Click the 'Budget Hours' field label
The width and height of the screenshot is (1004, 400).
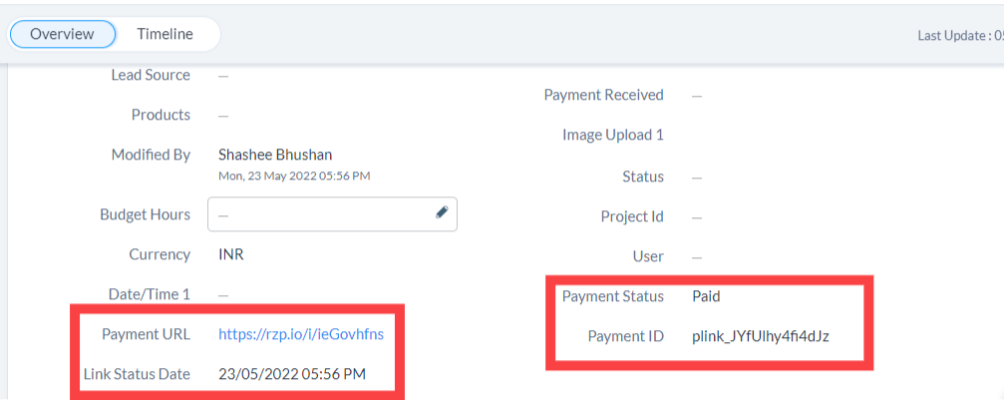coord(146,214)
